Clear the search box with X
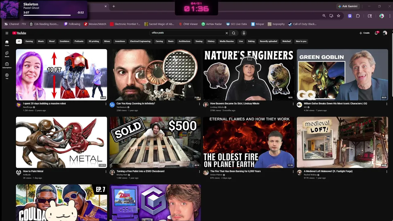The image size is (393, 221). (227, 33)
